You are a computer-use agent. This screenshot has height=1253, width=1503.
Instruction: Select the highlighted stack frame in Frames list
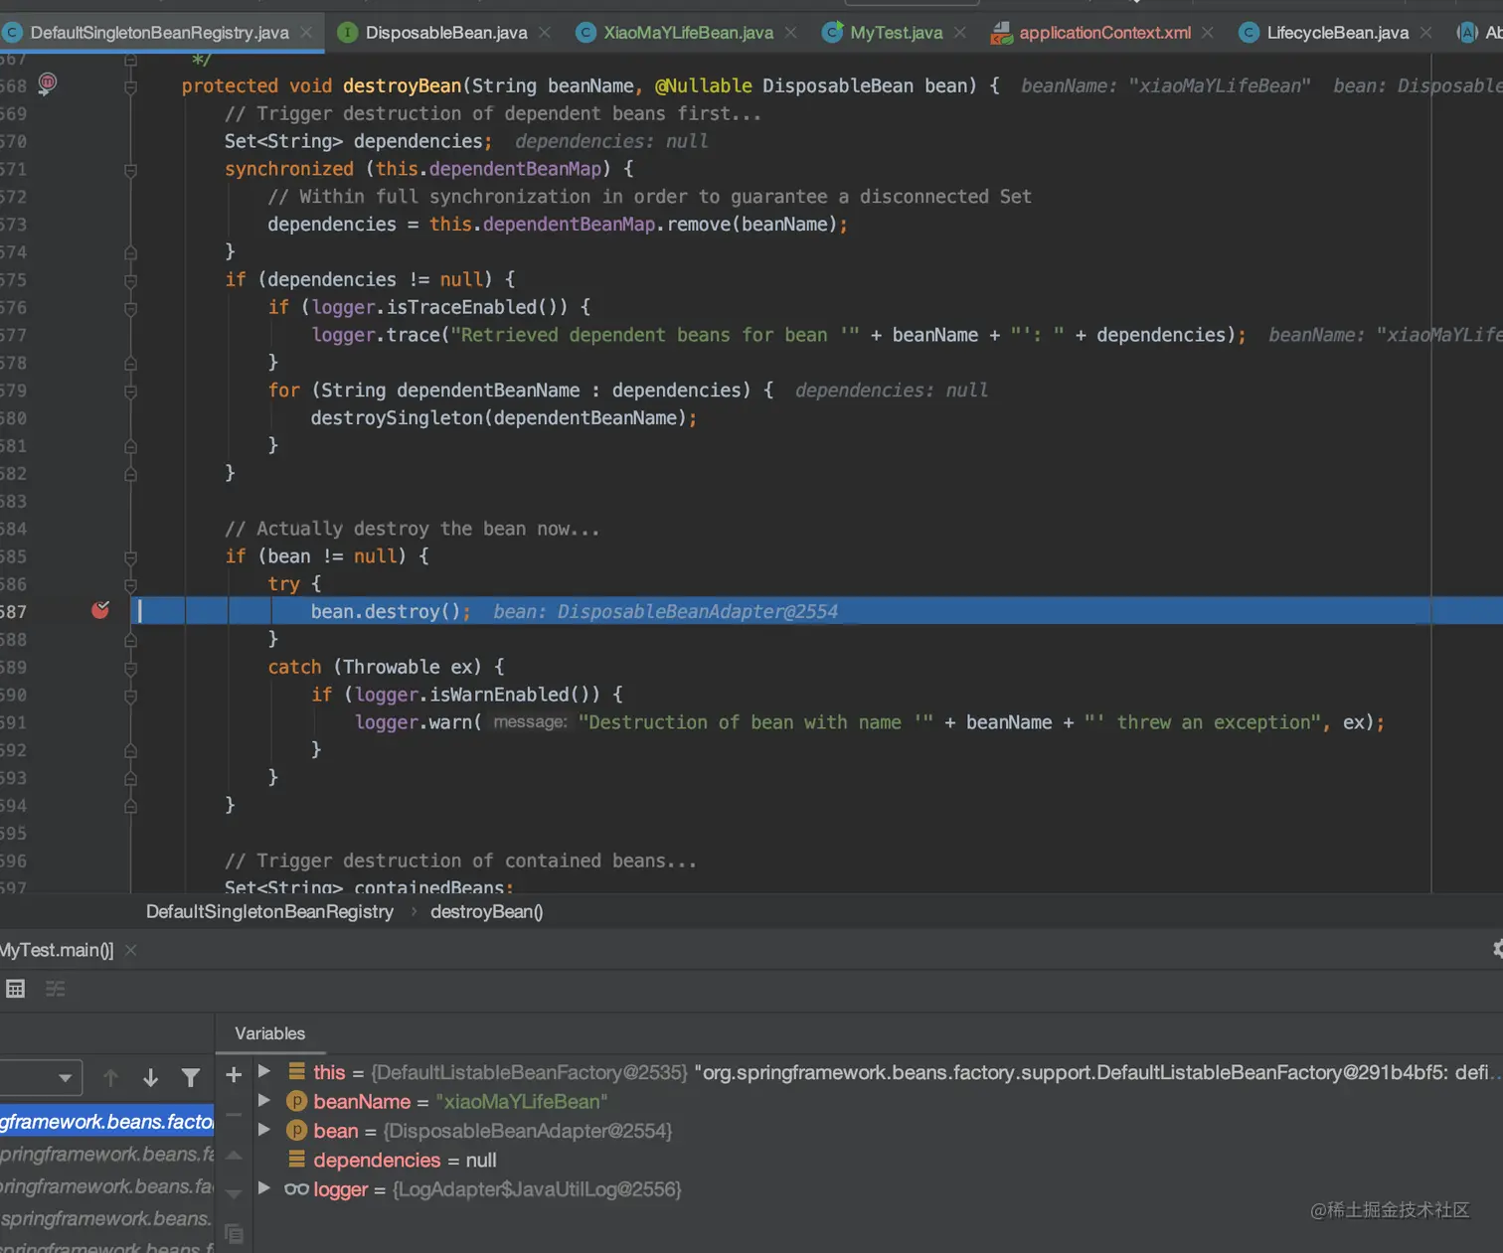(x=107, y=1121)
